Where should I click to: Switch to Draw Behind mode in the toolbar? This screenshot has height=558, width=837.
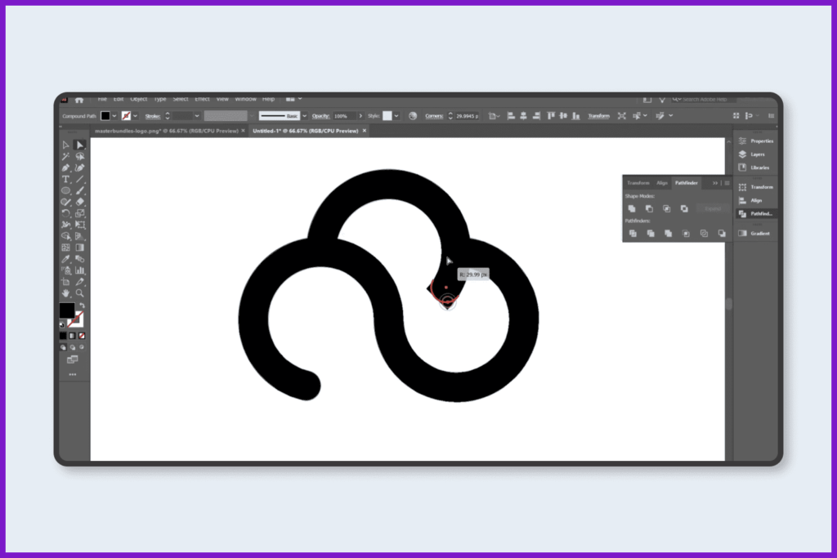click(72, 347)
